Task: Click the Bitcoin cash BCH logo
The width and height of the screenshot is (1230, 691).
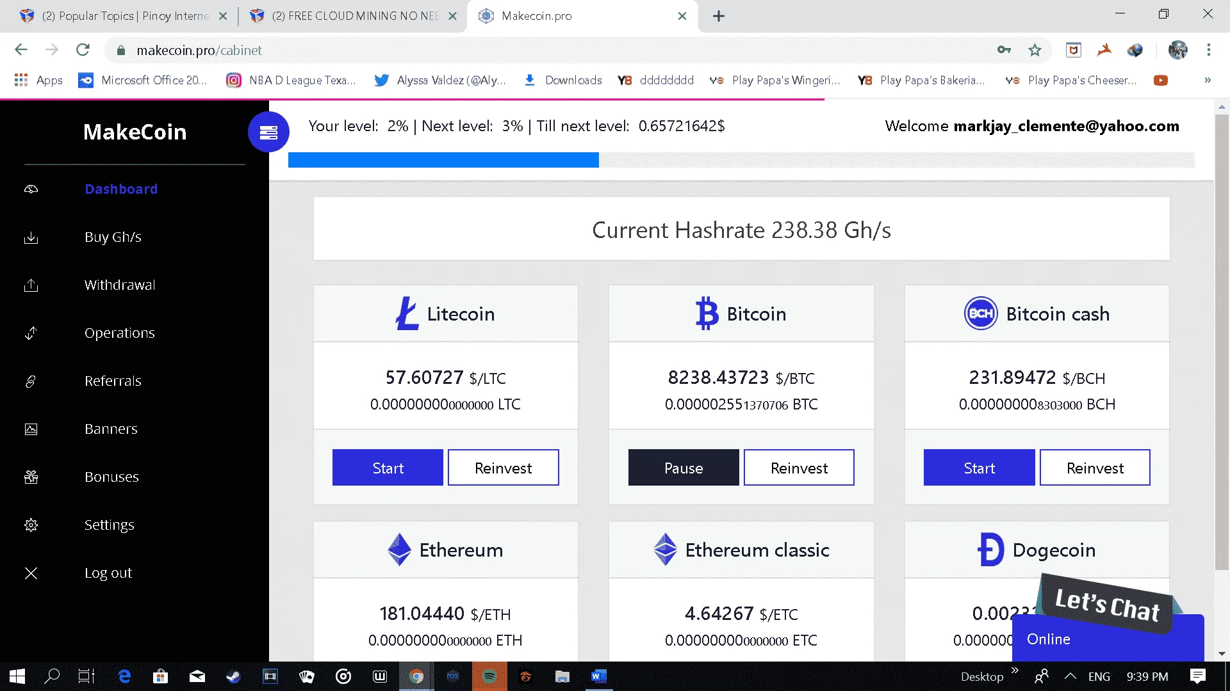Action: click(x=981, y=314)
